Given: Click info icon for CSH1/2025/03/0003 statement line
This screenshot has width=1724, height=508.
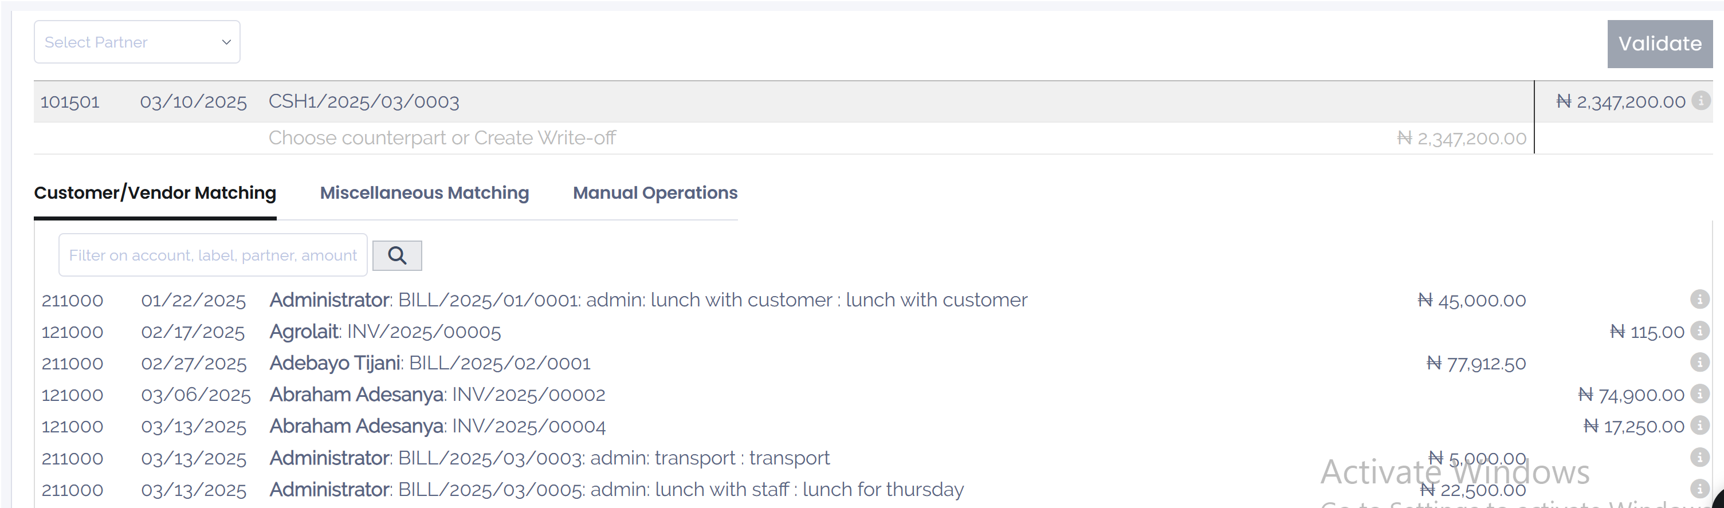Looking at the screenshot, I should tap(1701, 101).
